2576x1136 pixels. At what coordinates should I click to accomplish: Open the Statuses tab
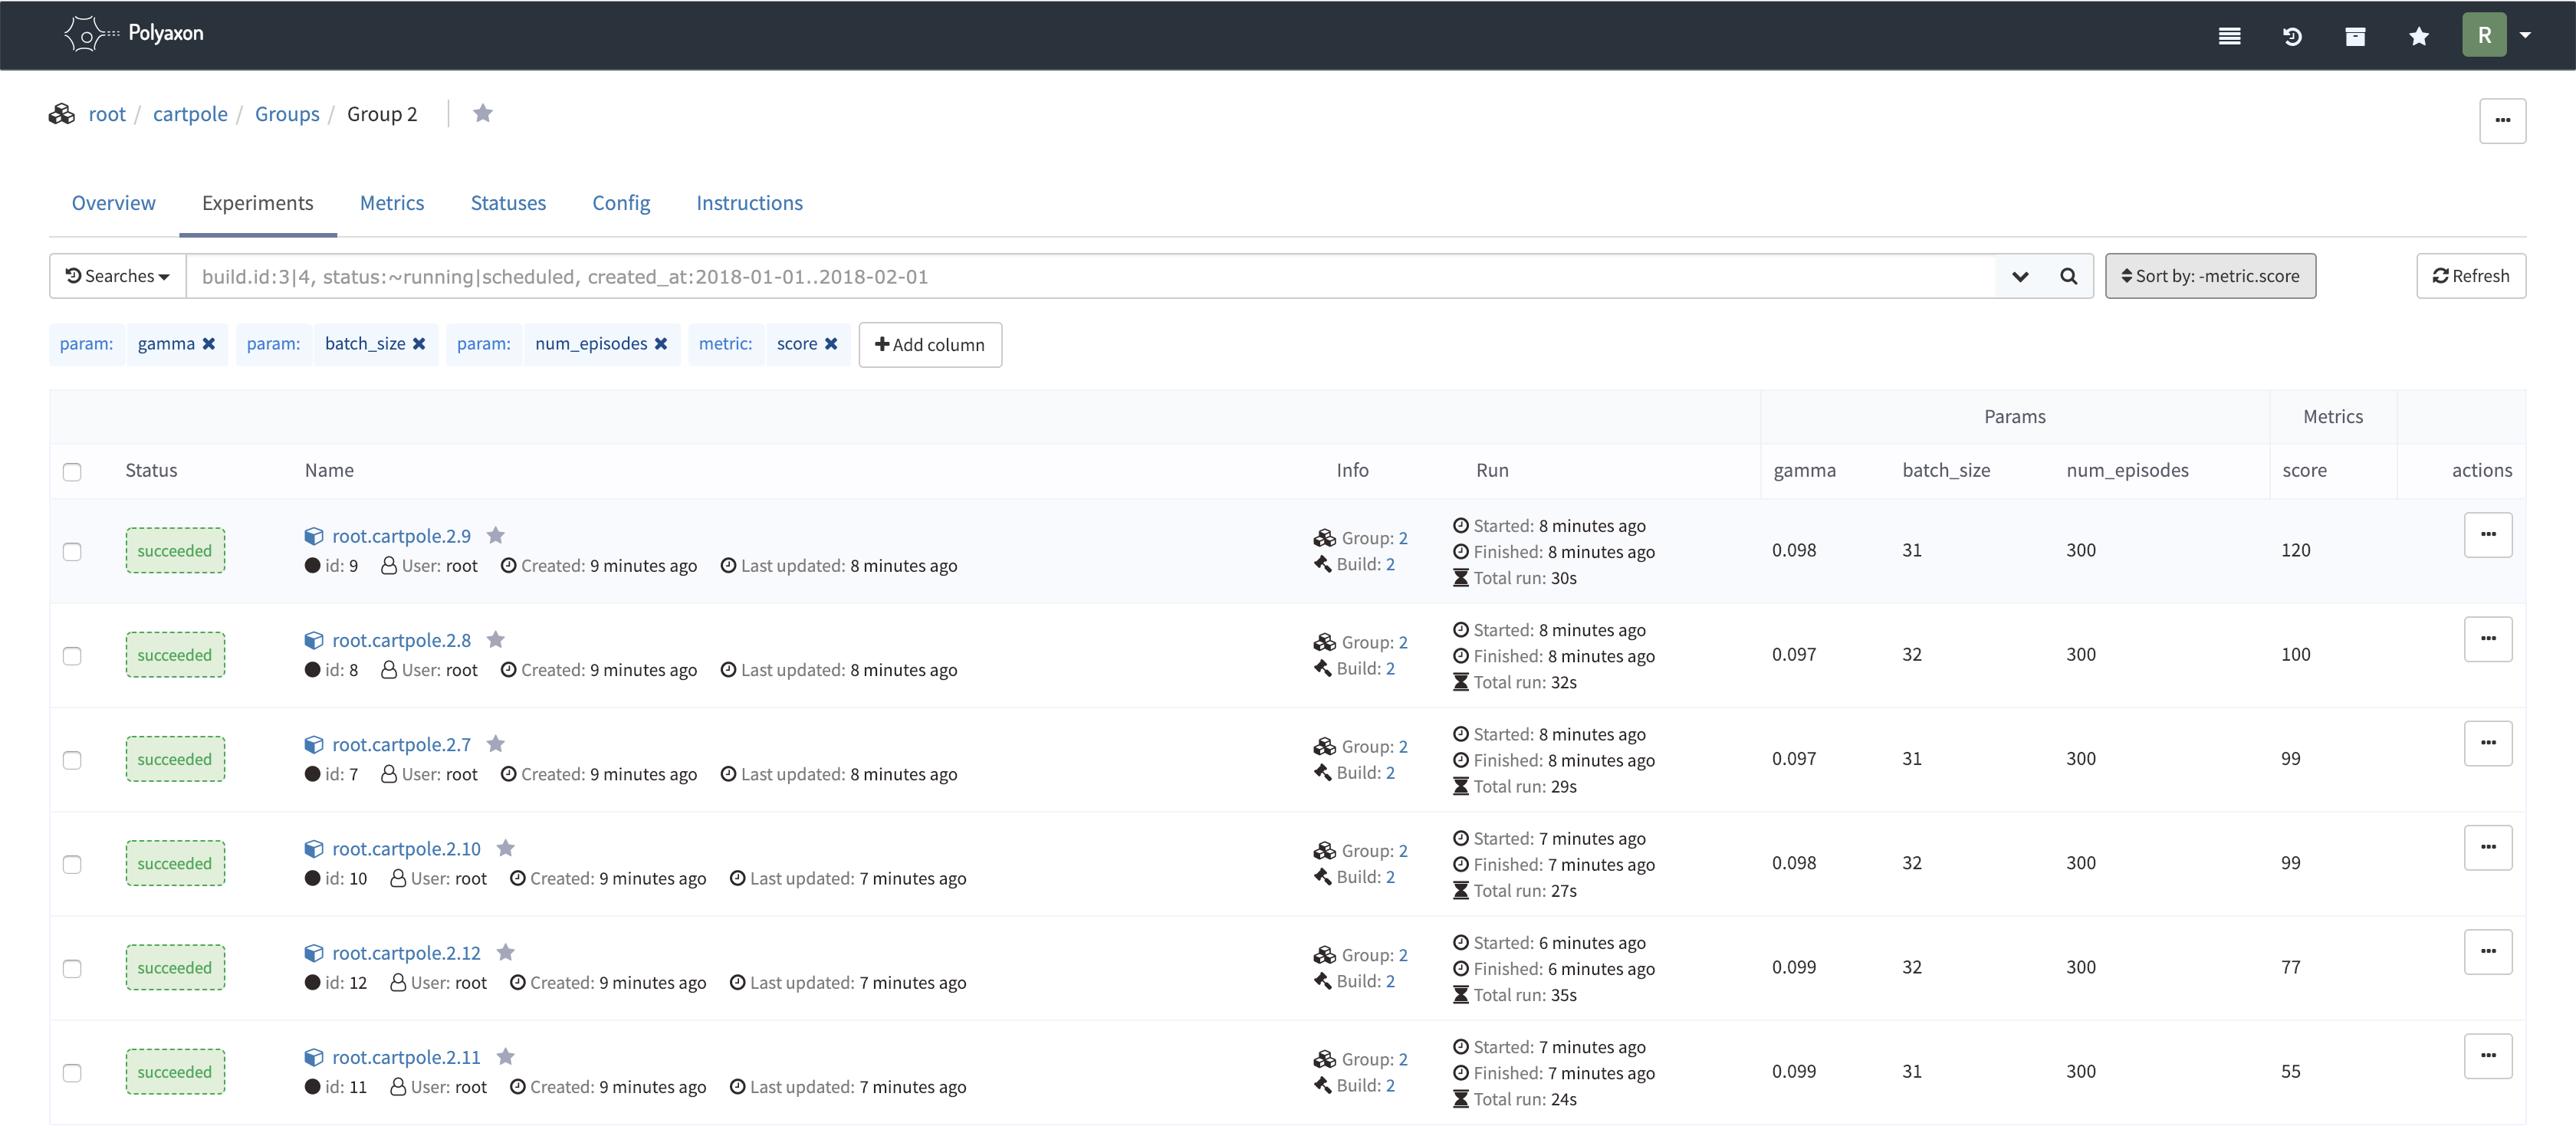point(508,203)
